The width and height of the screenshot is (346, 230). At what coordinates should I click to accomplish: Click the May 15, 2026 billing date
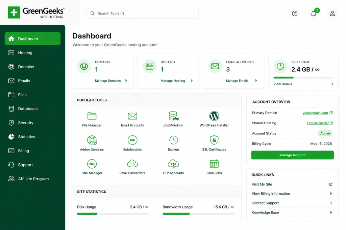321,144
